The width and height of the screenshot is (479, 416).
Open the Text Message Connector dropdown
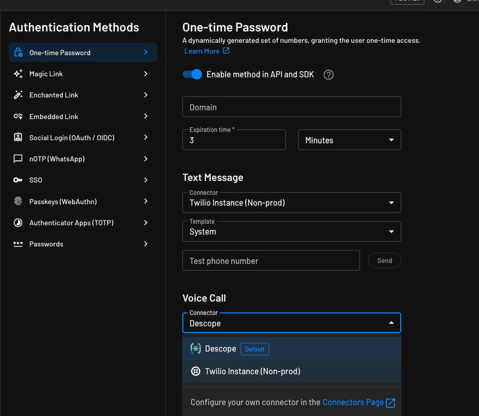coord(292,203)
